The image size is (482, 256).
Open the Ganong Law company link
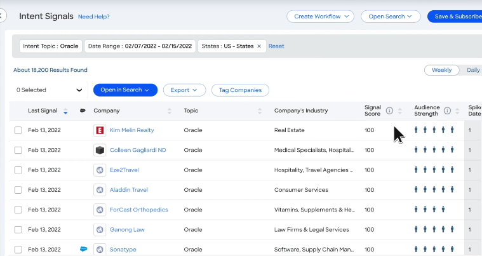pos(127,229)
